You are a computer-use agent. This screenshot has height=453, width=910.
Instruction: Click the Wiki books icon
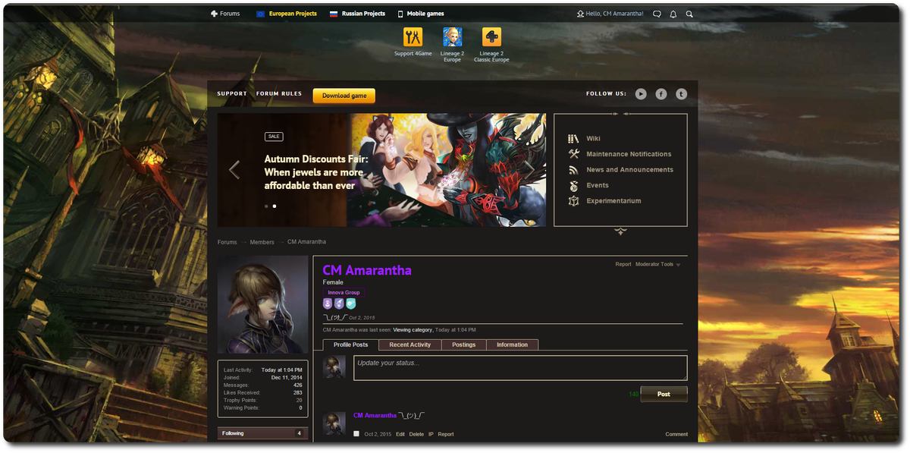tap(573, 139)
